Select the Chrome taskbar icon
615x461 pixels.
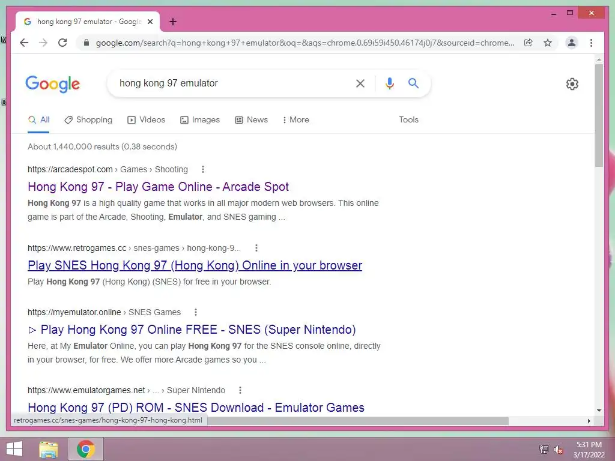pos(86,449)
